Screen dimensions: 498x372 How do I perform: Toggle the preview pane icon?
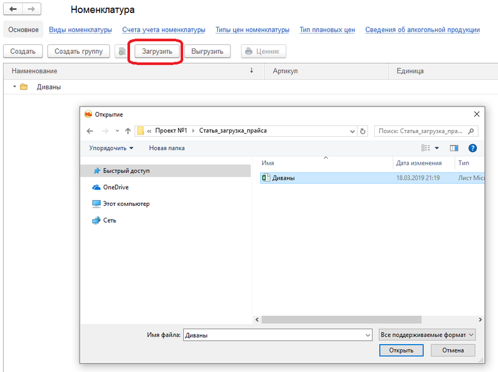(x=454, y=148)
